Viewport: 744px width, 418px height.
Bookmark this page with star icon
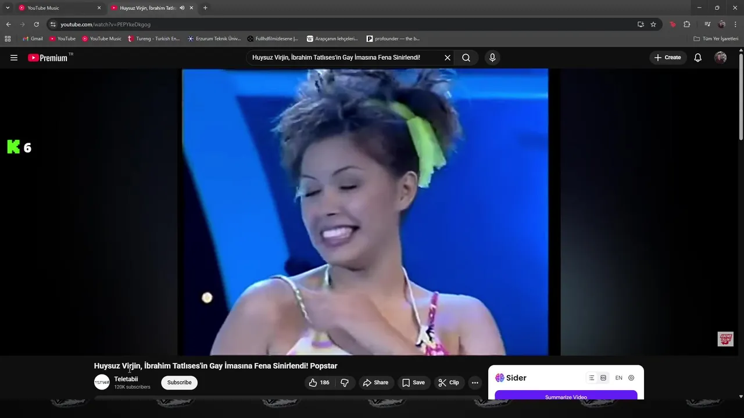point(653,24)
